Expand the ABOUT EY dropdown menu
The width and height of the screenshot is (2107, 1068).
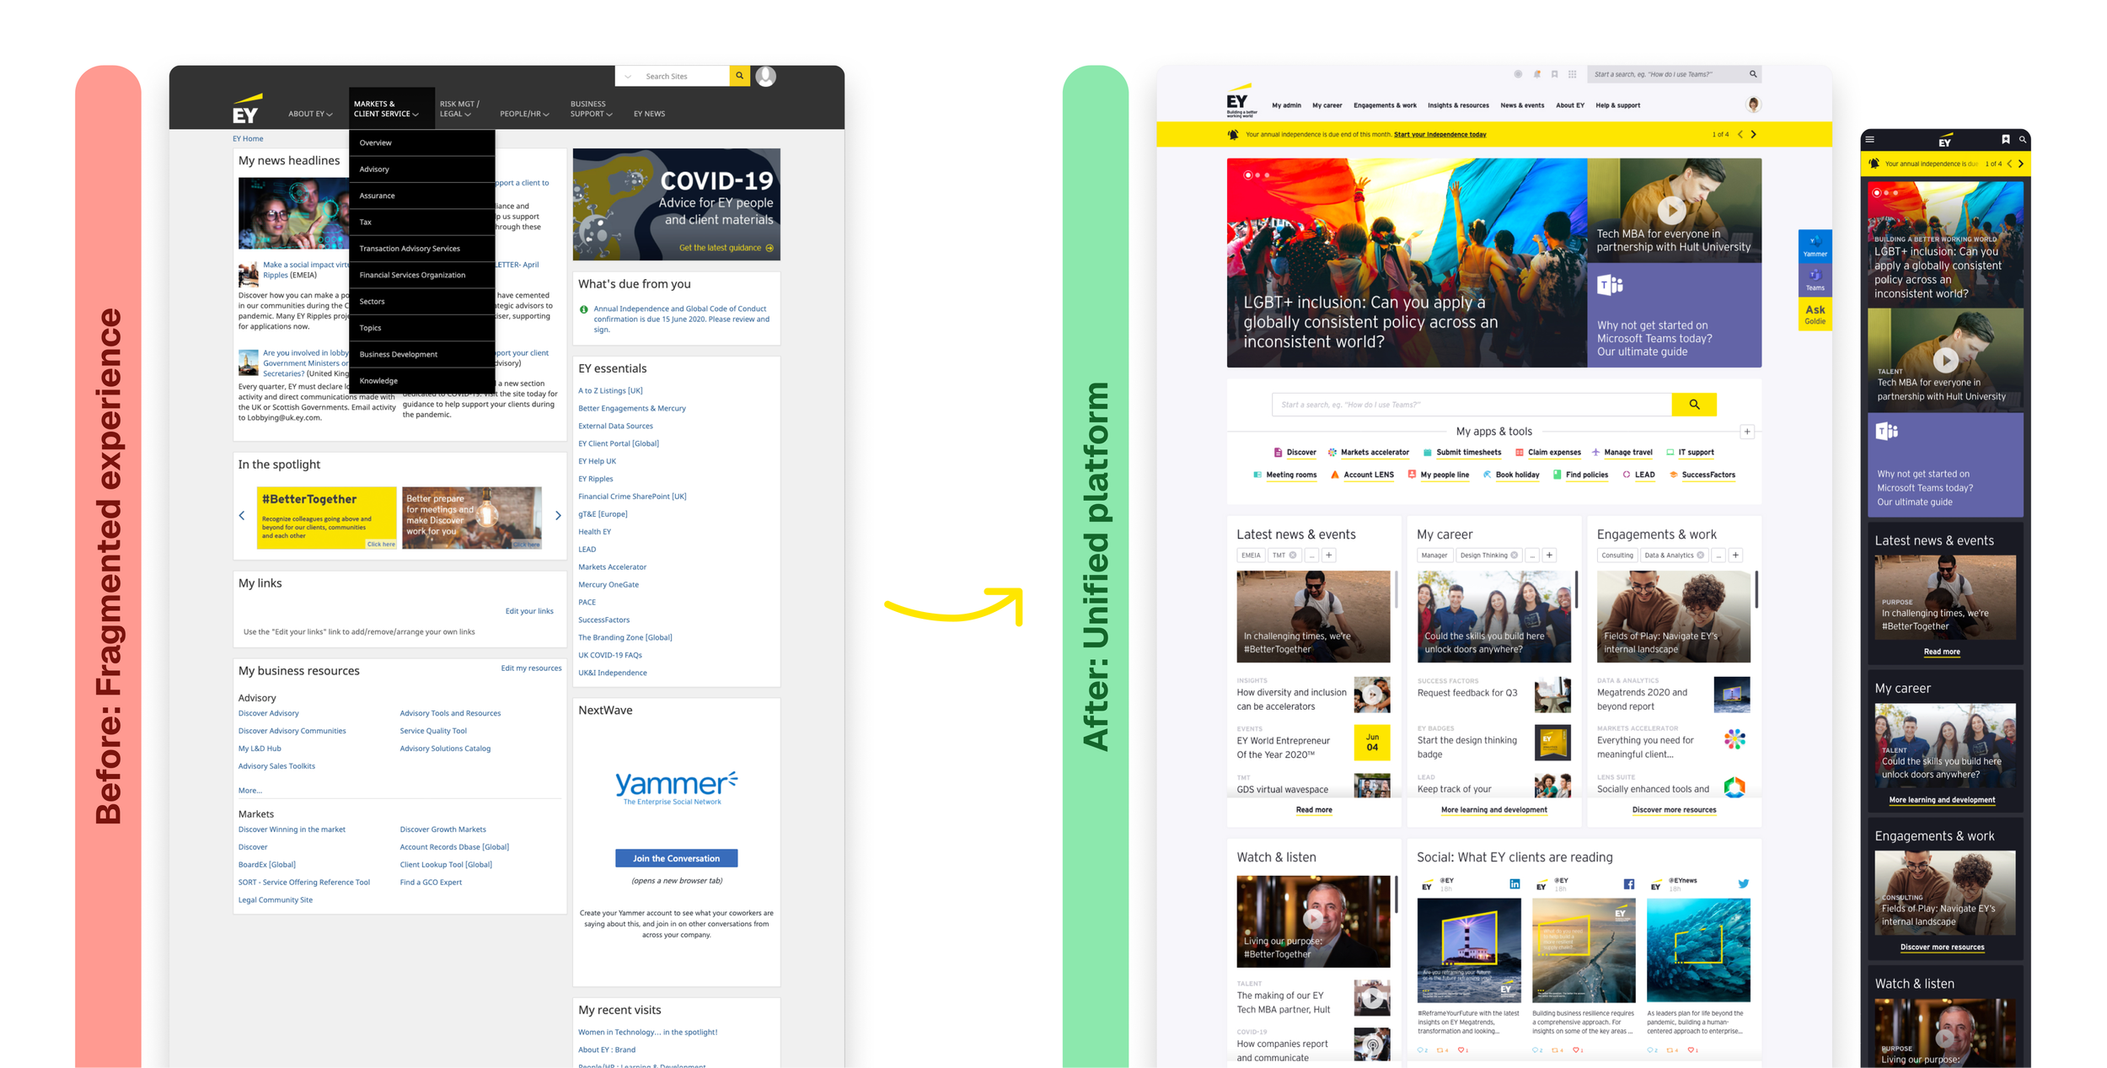[x=309, y=114]
